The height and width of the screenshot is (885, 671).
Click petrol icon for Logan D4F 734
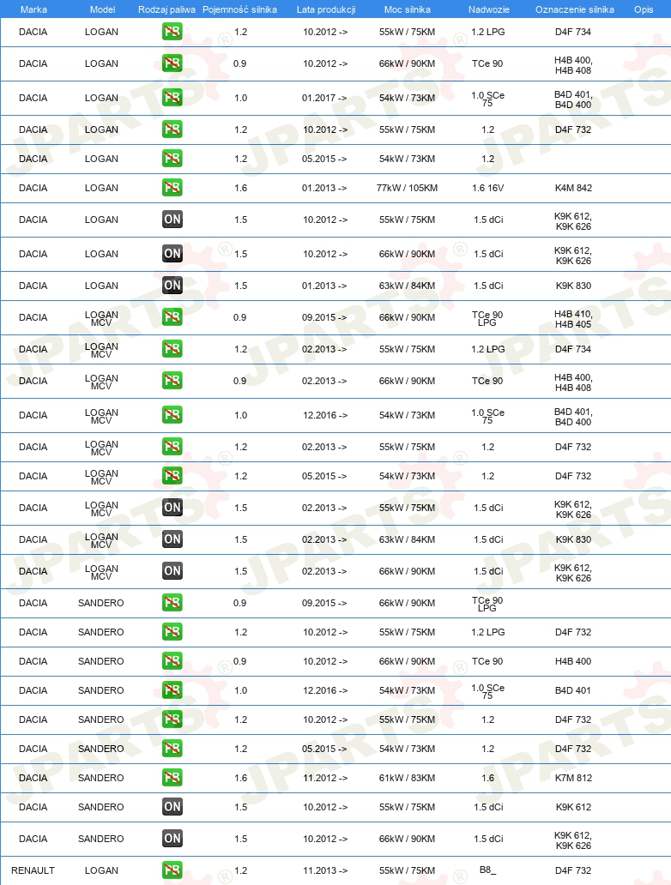pos(172,32)
